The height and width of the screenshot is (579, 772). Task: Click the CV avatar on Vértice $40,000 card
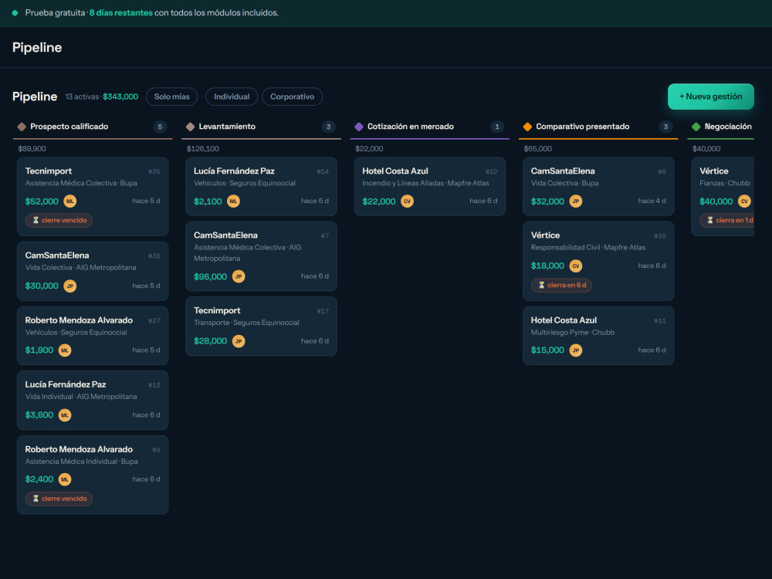click(x=744, y=201)
